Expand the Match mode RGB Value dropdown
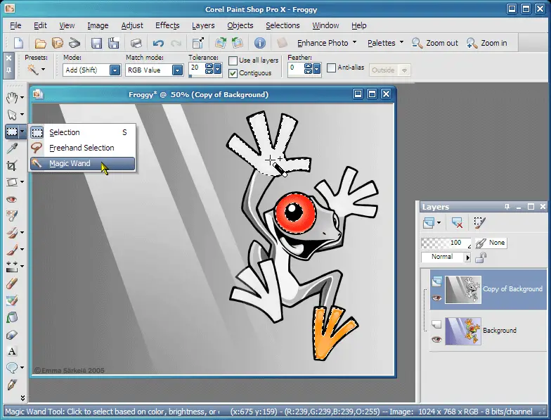This screenshot has height=420, width=551. coord(177,70)
